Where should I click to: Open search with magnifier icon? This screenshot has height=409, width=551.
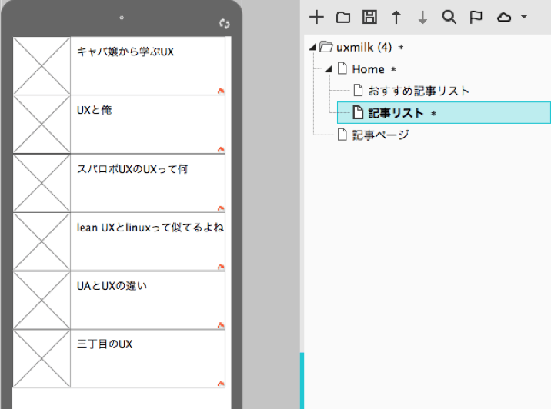[x=449, y=17]
